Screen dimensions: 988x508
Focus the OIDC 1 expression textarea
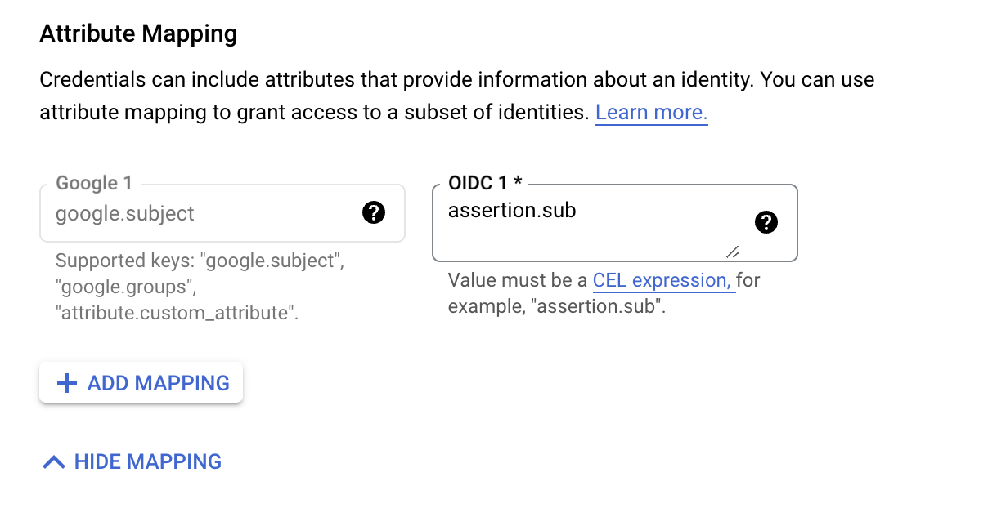[x=614, y=223]
